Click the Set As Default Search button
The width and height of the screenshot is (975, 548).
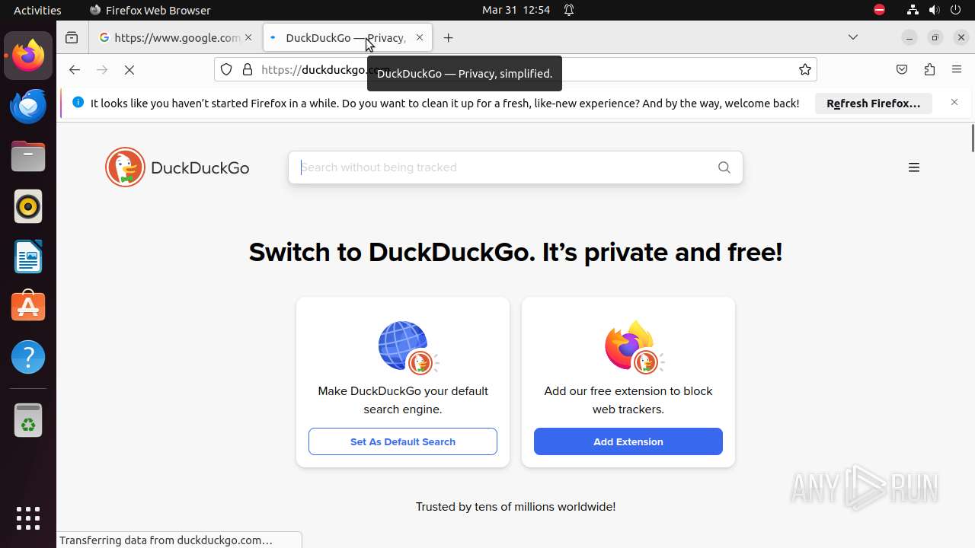click(403, 441)
